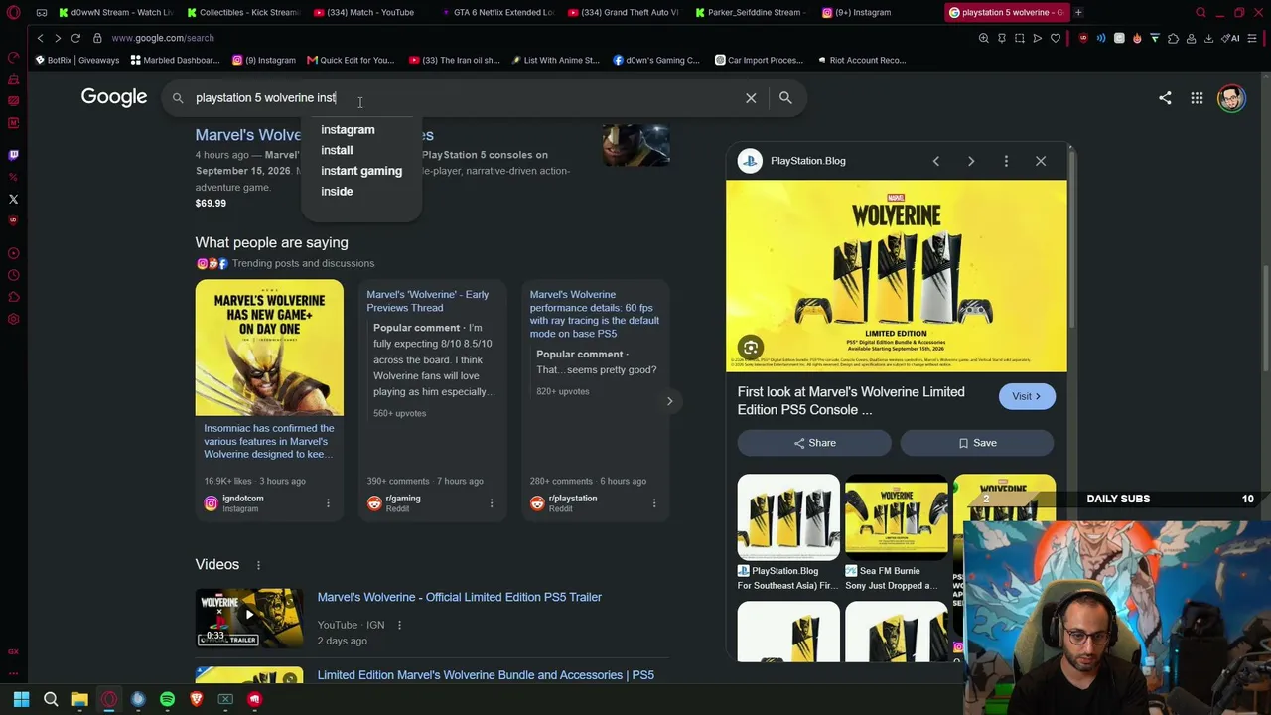Clear the Google search box text
The width and height of the screenshot is (1271, 715).
pyautogui.click(x=751, y=97)
